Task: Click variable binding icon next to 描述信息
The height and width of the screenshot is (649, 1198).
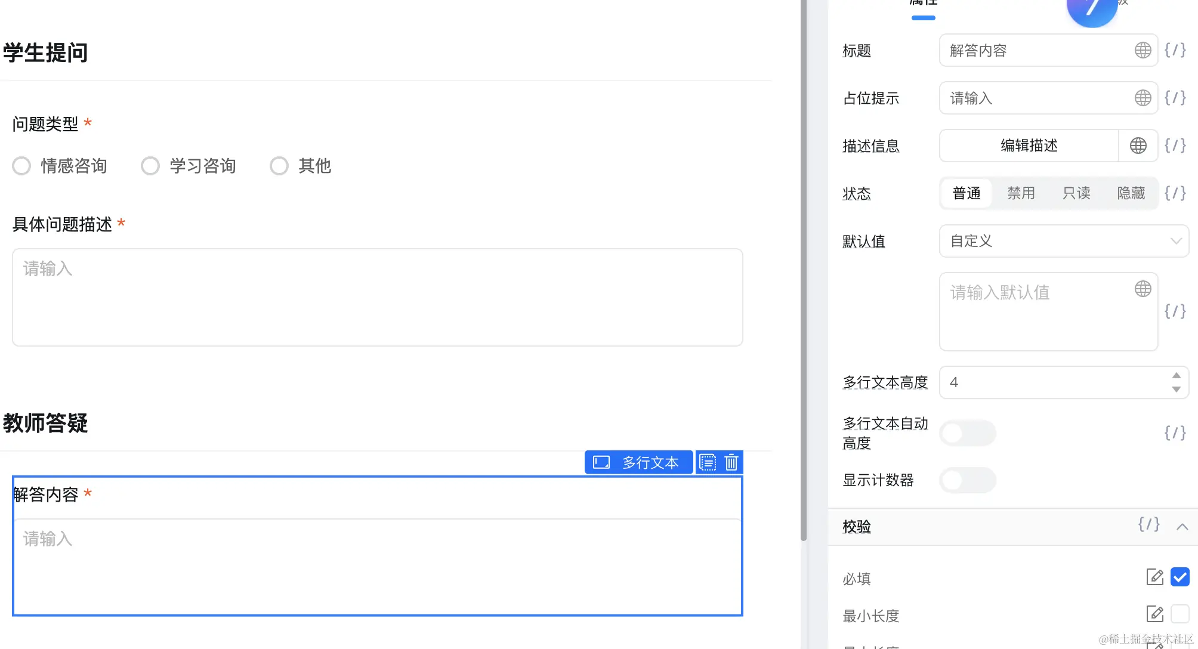Action: click(x=1175, y=146)
